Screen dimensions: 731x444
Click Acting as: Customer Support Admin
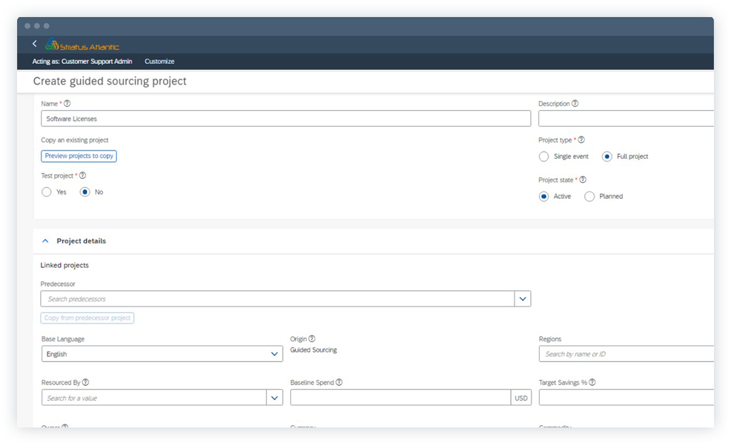[x=82, y=61]
